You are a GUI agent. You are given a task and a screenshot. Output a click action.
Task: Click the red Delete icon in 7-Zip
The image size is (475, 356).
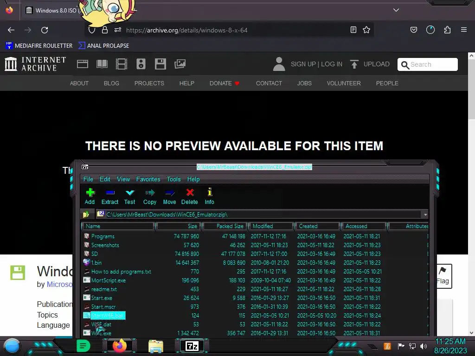[190, 197]
